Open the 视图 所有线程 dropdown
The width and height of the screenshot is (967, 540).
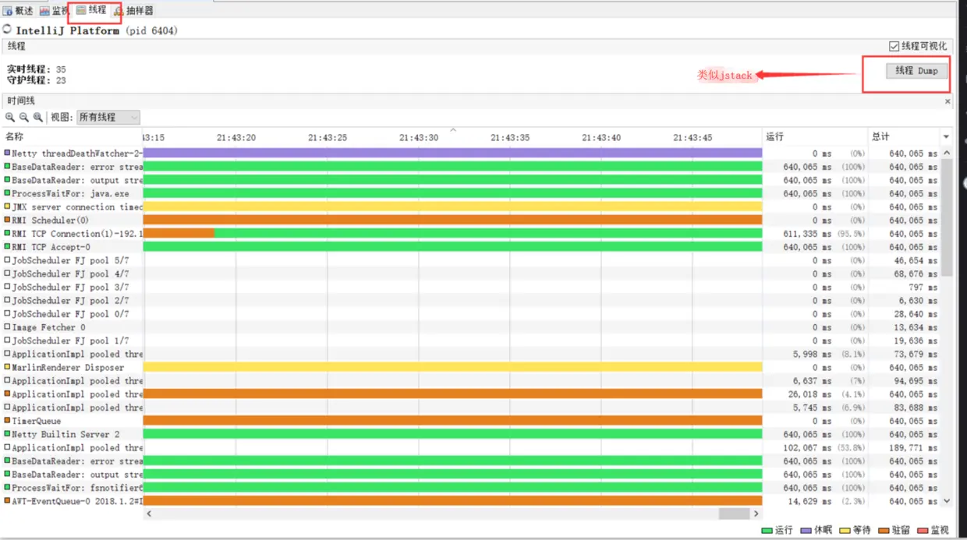[x=108, y=117]
